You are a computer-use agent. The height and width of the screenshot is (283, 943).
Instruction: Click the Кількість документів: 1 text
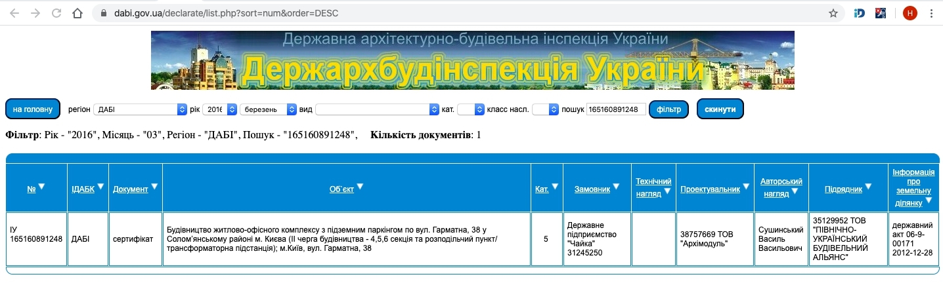click(x=426, y=135)
